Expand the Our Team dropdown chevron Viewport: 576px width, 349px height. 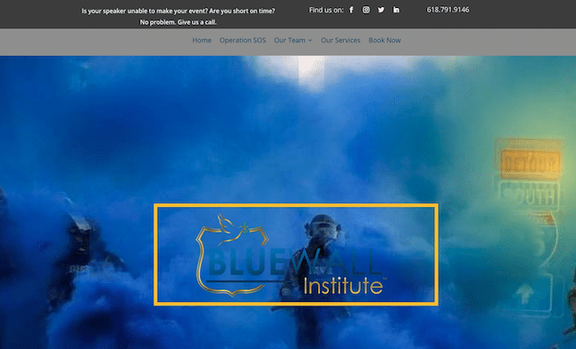[x=310, y=41]
